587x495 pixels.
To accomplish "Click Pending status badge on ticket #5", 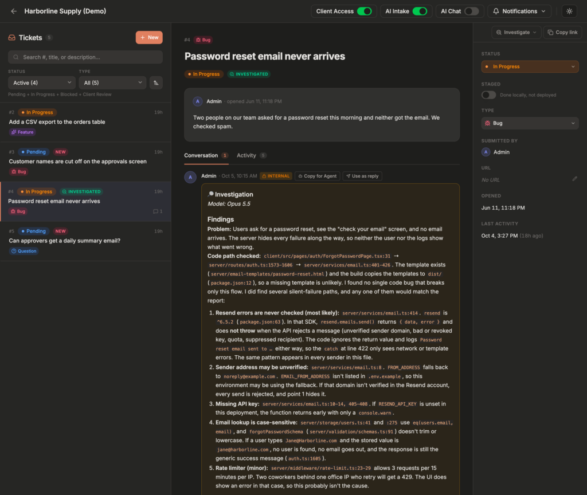I will pos(33,231).
